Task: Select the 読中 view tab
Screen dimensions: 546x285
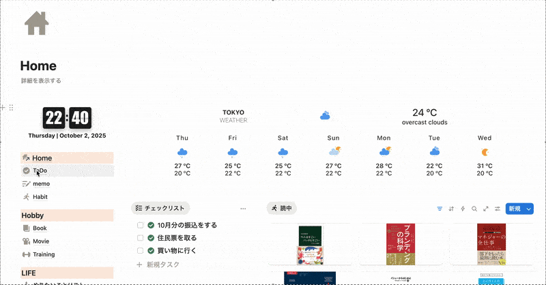Action: coord(281,209)
